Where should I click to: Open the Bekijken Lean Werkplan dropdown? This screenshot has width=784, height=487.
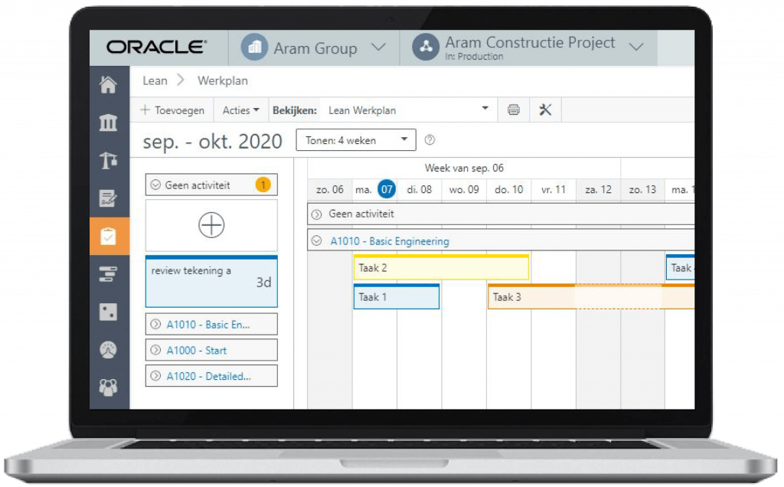(x=408, y=110)
